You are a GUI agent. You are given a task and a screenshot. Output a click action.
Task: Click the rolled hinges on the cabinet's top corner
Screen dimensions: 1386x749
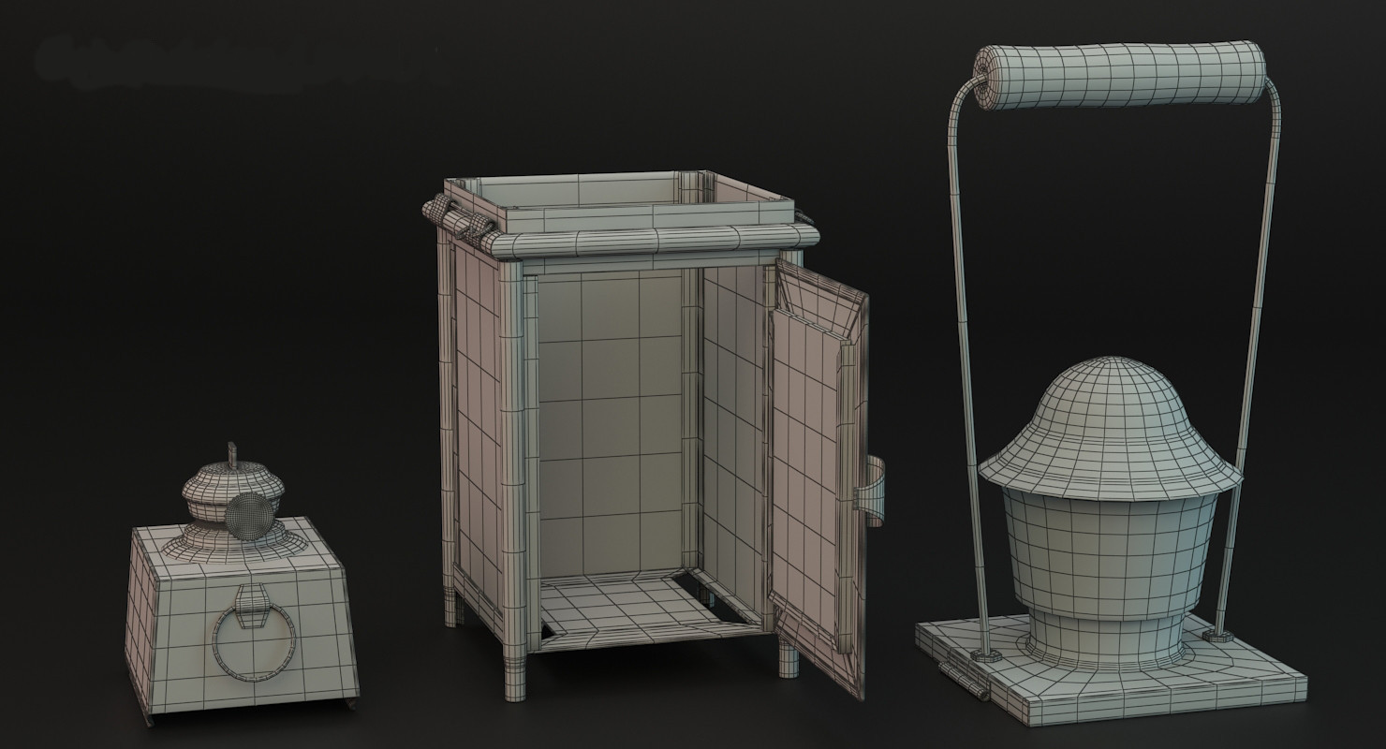[457, 218]
